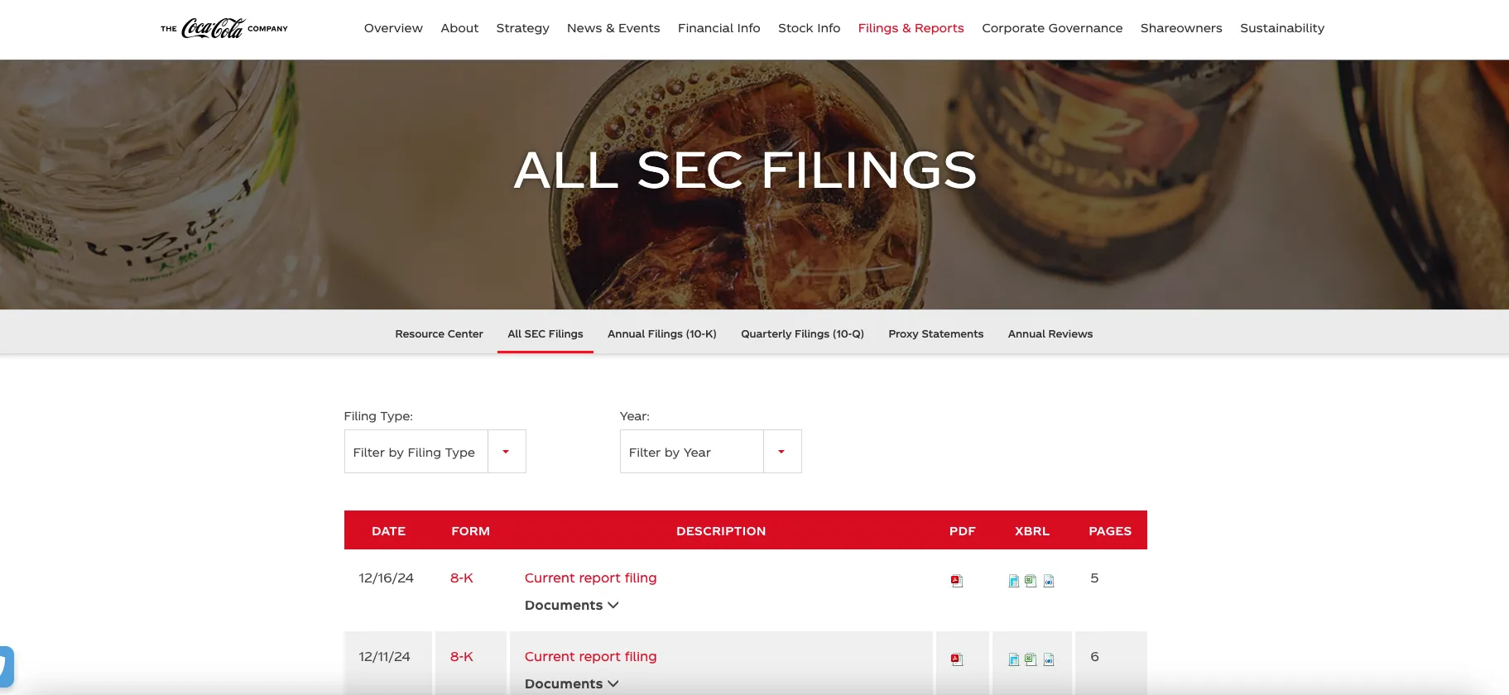This screenshot has height=695, width=1509.
Task: Open the Corporate Governance menu item
Action: point(1052,28)
